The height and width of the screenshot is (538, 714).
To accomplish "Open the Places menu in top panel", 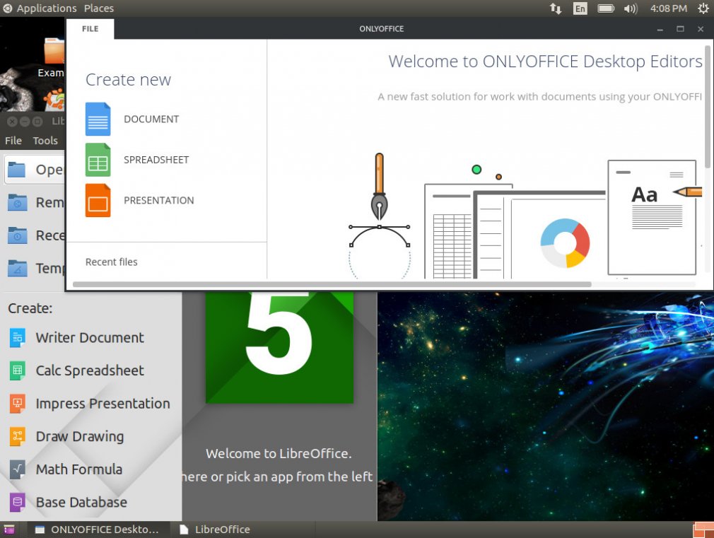I will (99, 8).
